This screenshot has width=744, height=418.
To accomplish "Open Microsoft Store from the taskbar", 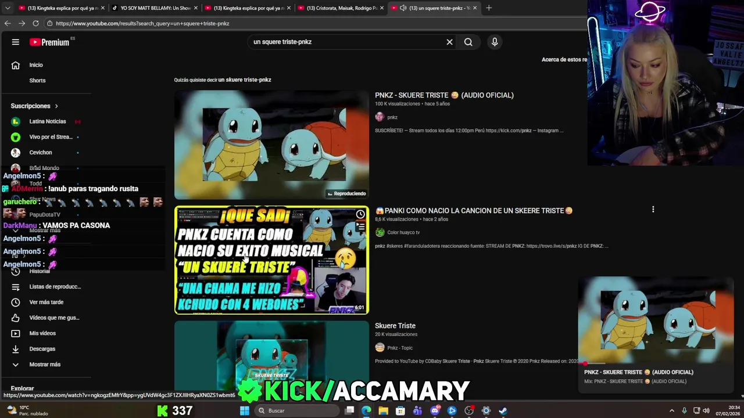I will [400, 410].
